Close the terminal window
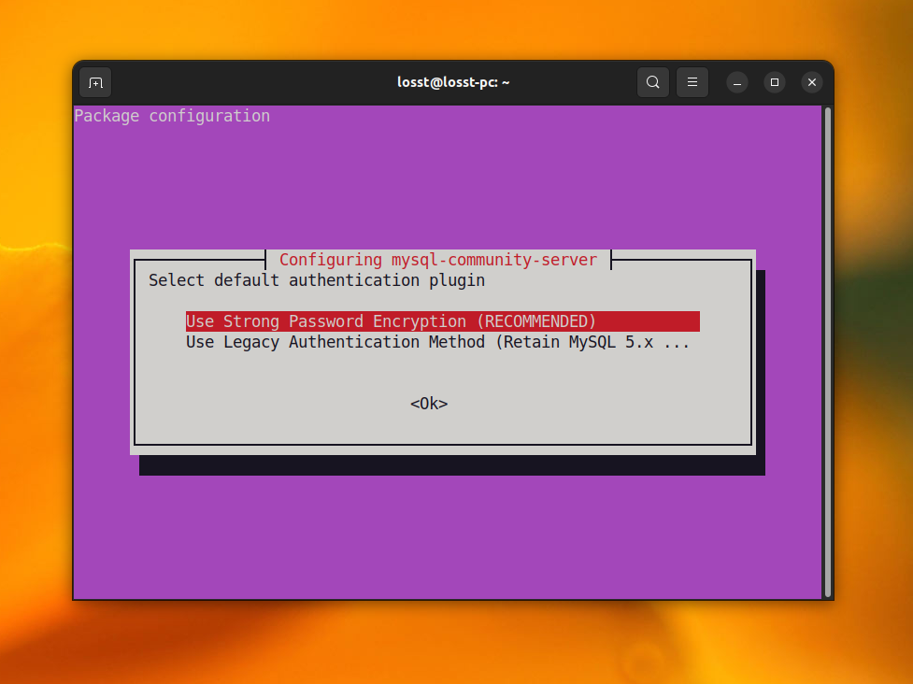The width and height of the screenshot is (913, 684). tap(812, 82)
